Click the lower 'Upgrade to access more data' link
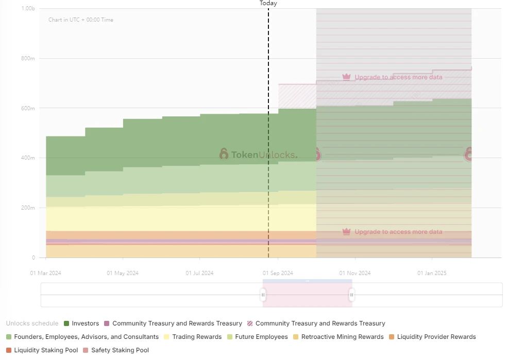Screen dimensions: 507x360 [398, 232]
